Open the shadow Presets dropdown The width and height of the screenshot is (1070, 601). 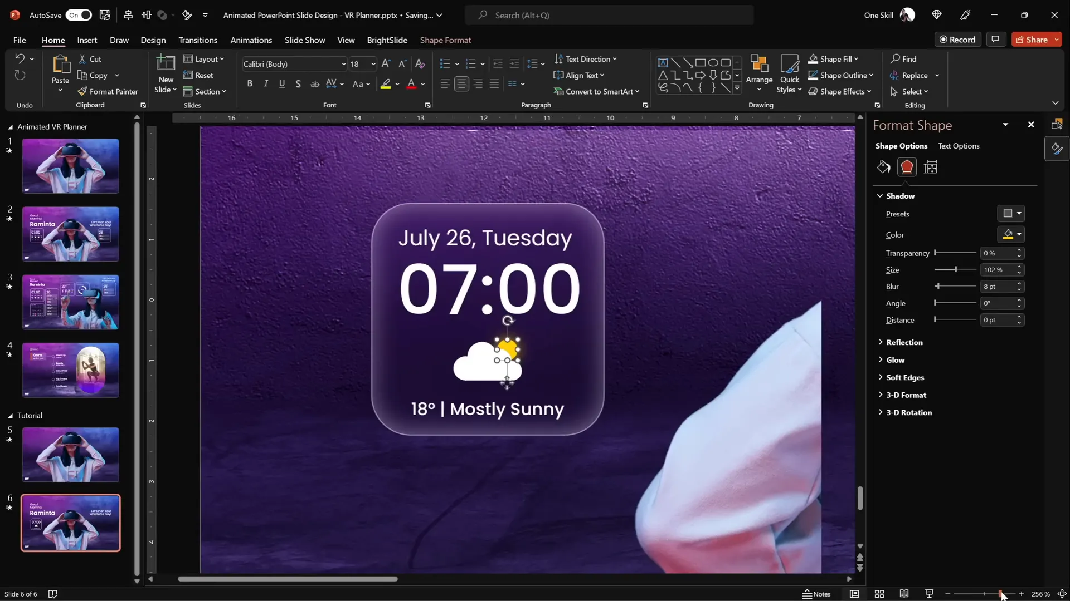pyautogui.click(x=1010, y=213)
